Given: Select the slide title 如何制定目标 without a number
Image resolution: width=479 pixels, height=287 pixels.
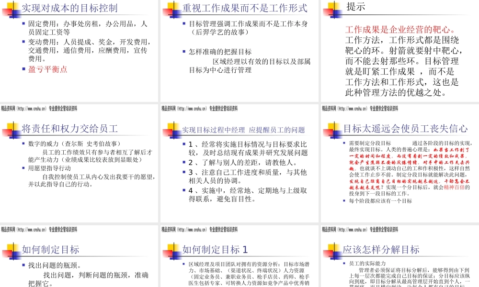Looking at the screenshot, I should point(50,250).
